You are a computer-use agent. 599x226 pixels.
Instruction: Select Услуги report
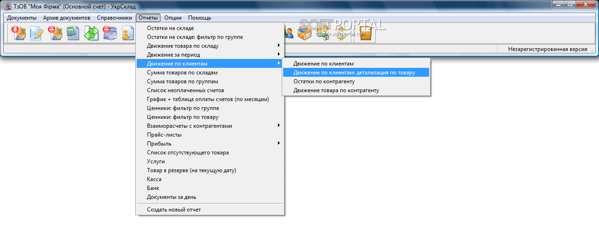tap(210, 161)
